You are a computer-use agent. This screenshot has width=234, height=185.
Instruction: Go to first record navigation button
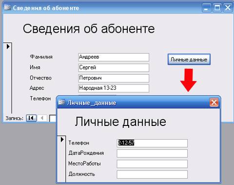tap(31, 118)
